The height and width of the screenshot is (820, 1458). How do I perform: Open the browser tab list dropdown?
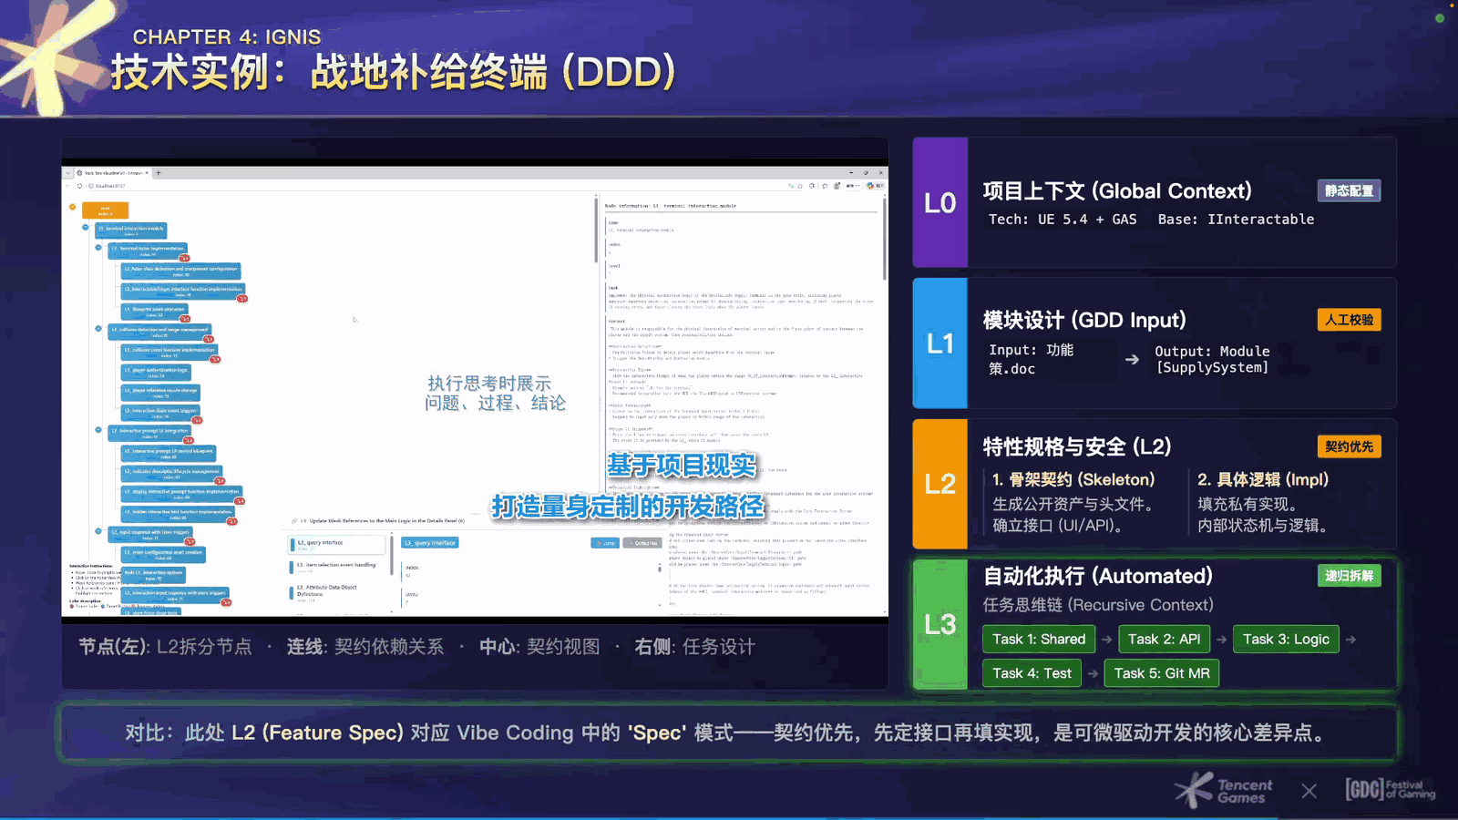tap(67, 172)
